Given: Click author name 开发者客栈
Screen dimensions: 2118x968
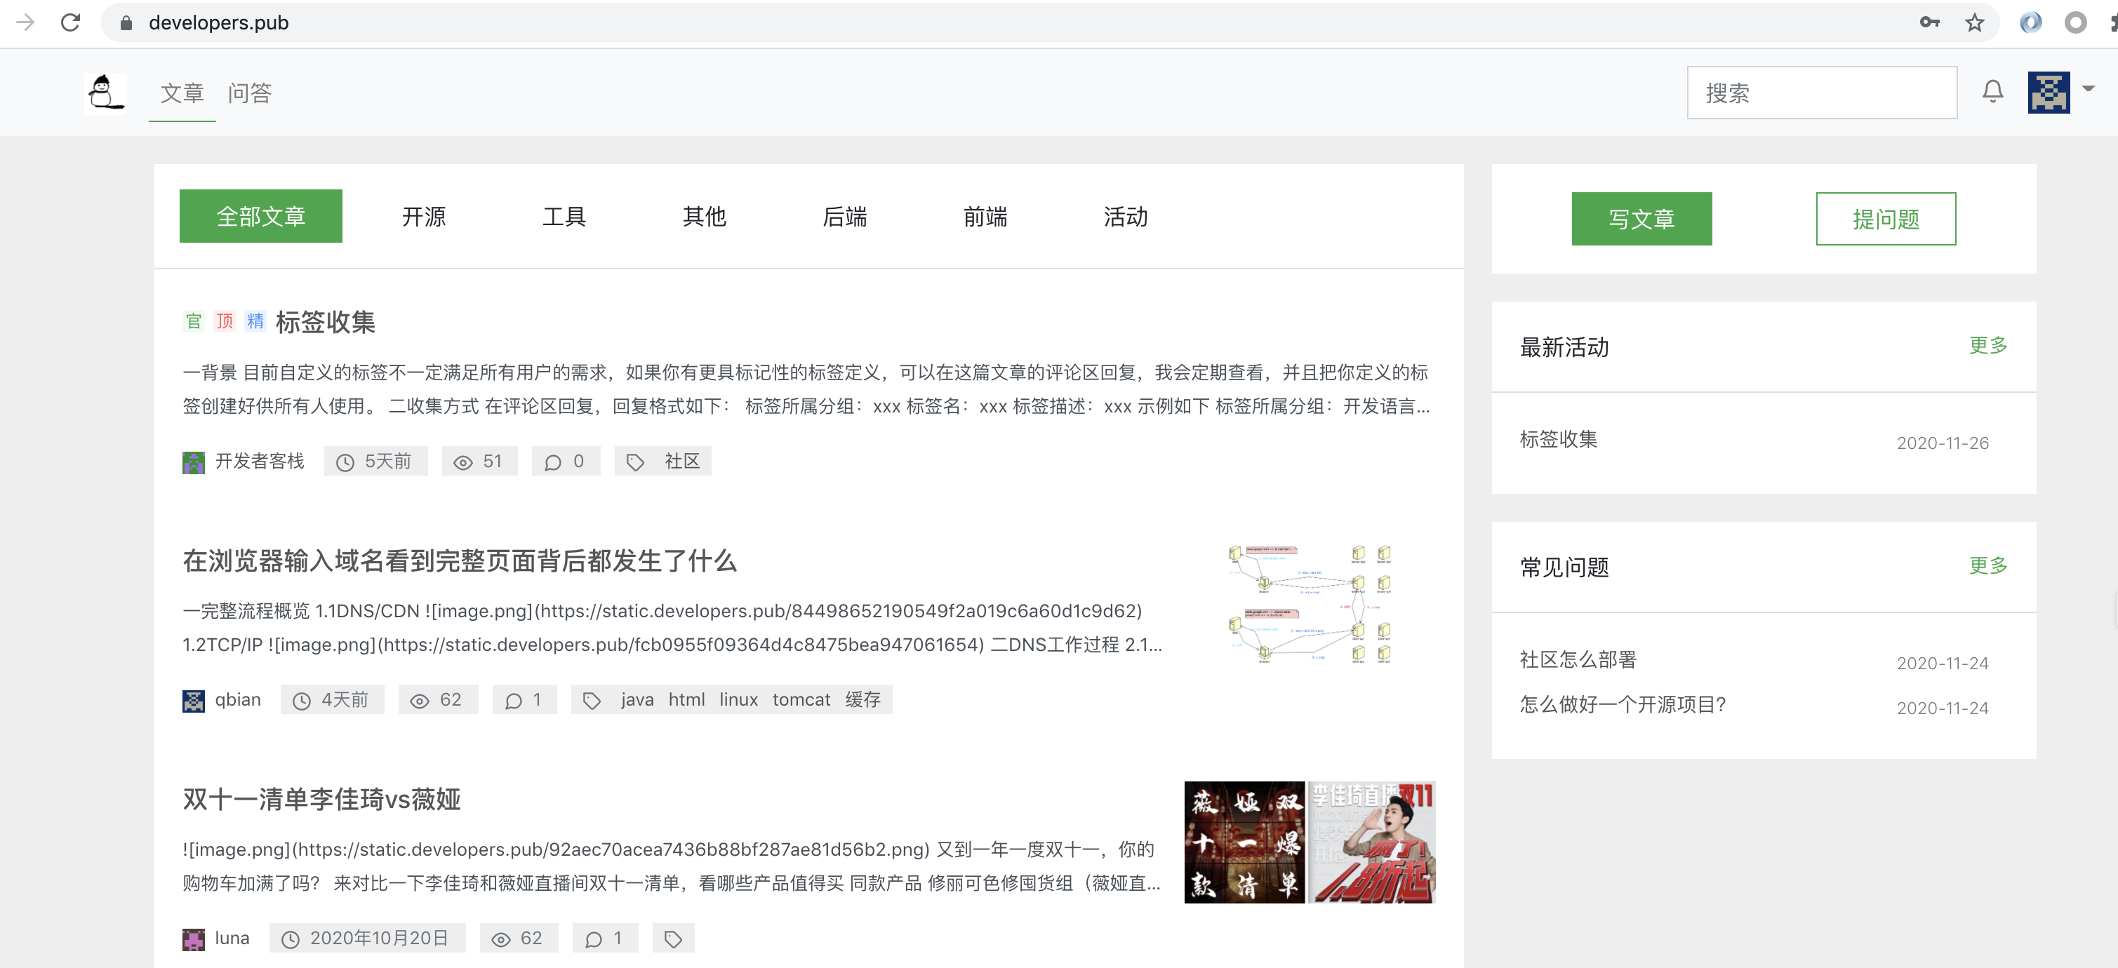Looking at the screenshot, I should point(259,462).
